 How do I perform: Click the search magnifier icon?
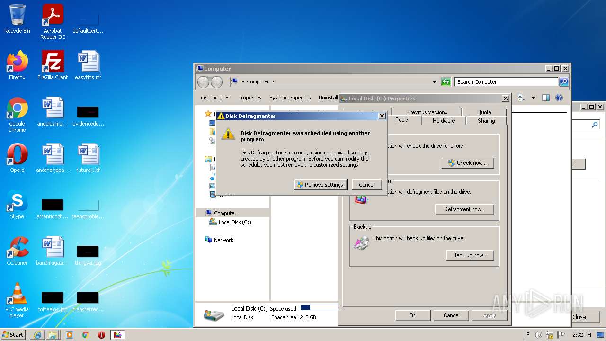click(563, 82)
